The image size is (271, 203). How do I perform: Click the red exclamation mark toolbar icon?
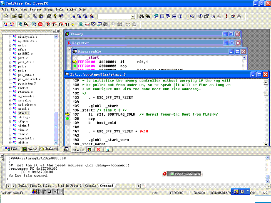tap(226, 16)
